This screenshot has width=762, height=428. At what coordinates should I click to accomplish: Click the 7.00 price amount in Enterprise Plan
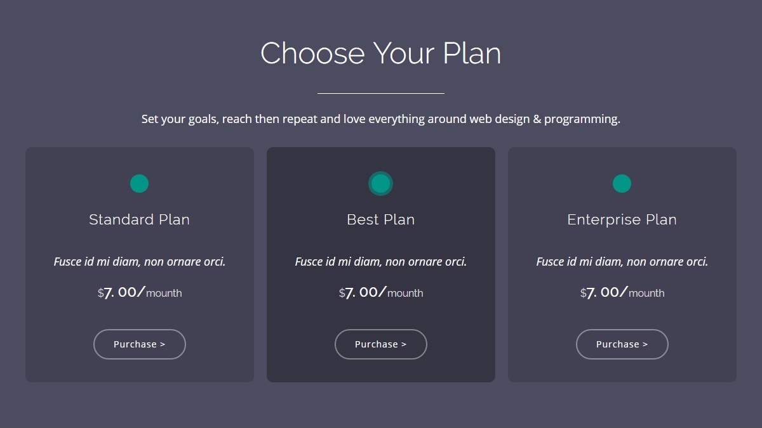tap(606, 292)
